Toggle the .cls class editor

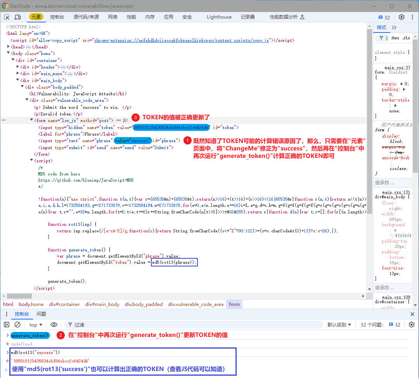(407, 38)
